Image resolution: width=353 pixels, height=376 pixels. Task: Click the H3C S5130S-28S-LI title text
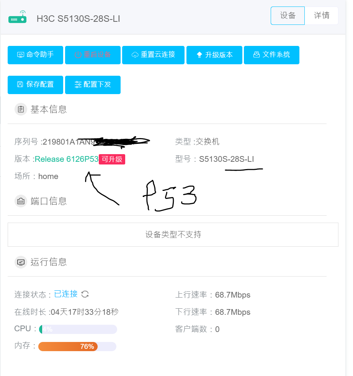pyautogui.click(x=78, y=19)
